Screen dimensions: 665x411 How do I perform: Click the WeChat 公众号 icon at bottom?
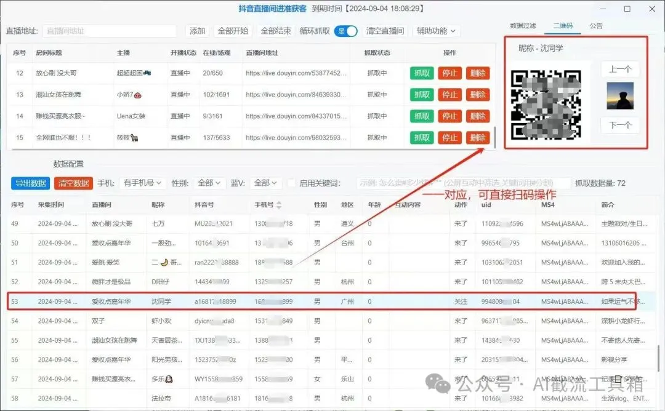(438, 384)
